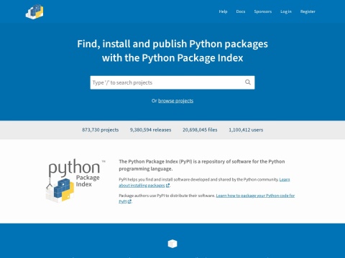Viewport: 345px width, 258px height.
Task: Click the PyPI repository description paragraph
Action: pos(202,165)
